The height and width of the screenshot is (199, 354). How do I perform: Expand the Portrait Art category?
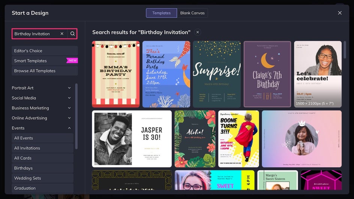41,88
